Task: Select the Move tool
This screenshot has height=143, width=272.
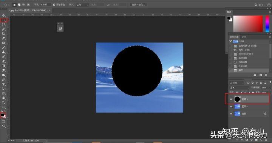Action: (x=3, y=15)
